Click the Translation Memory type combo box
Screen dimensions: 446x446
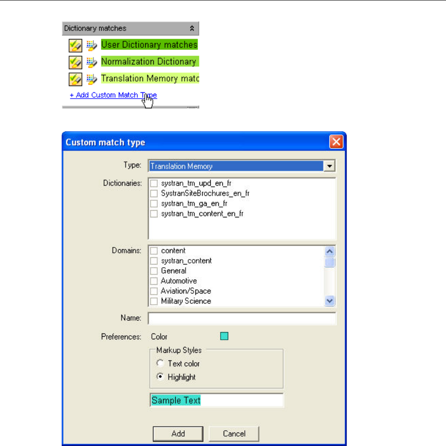[242, 166]
